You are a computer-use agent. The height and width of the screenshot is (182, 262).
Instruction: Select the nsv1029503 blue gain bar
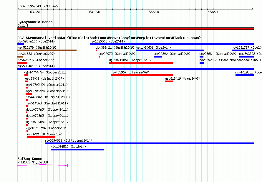click(172, 44)
